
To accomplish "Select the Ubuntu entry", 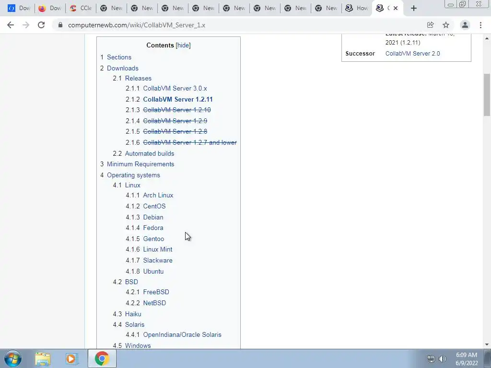I will click(153, 271).
